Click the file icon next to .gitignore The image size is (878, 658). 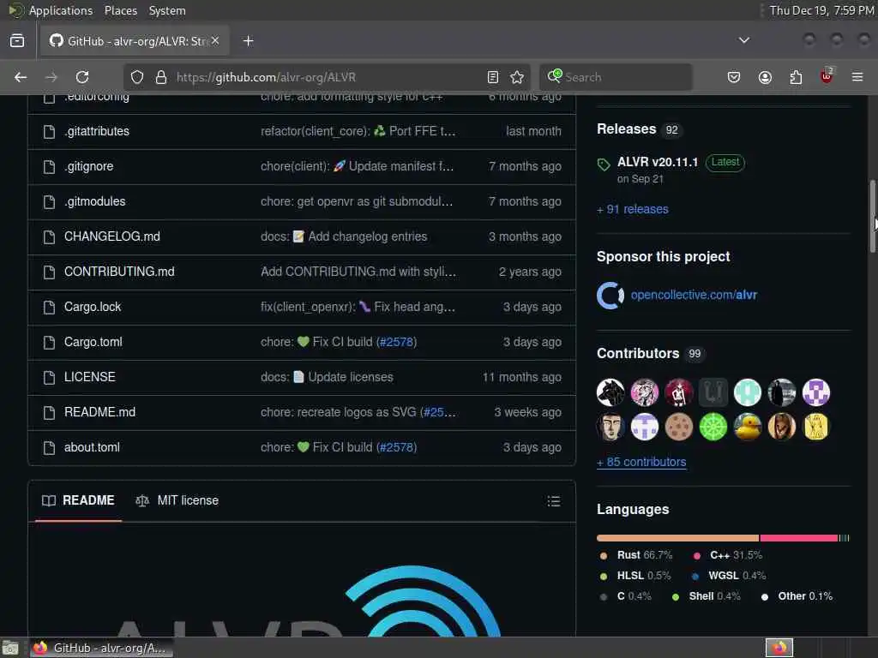[49, 167]
